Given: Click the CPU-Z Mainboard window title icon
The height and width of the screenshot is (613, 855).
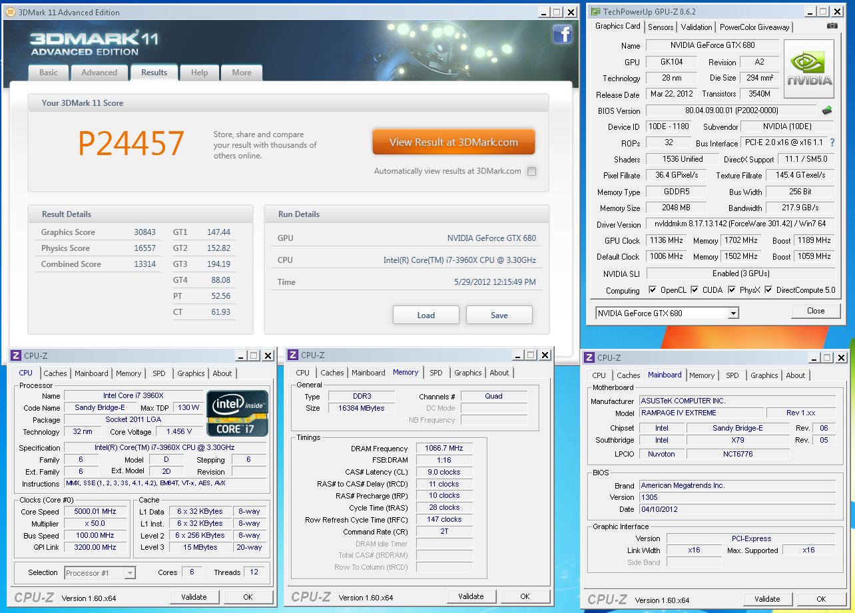Looking at the screenshot, I should coord(589,357).
